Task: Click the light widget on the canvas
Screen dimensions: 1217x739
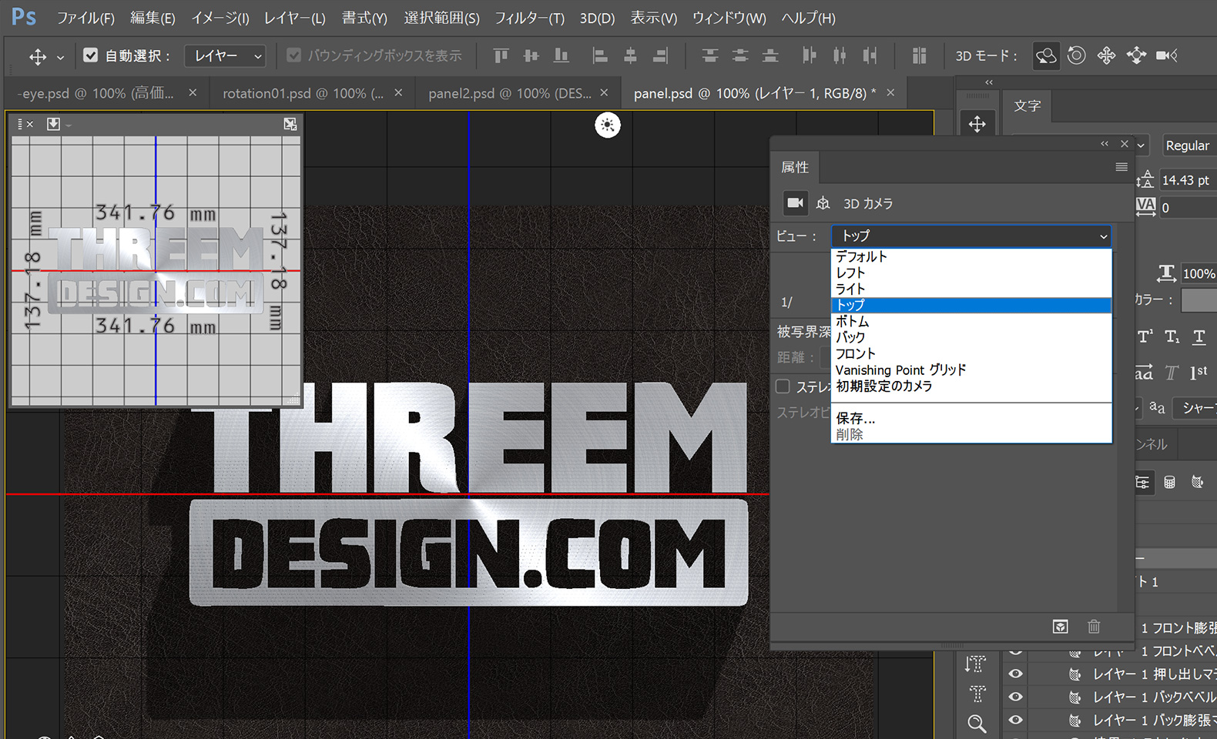Action: coord(608,125)
